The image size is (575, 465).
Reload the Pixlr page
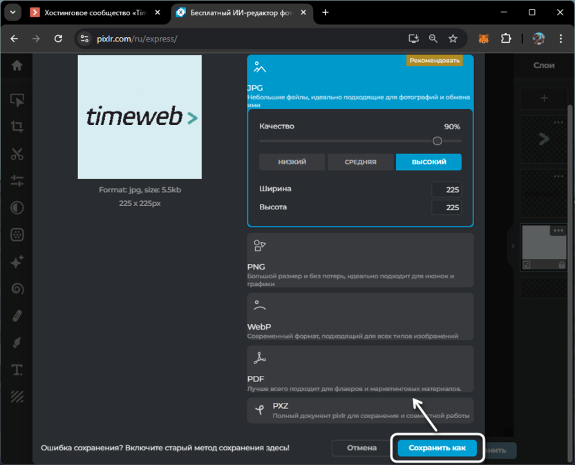[58, 39]
